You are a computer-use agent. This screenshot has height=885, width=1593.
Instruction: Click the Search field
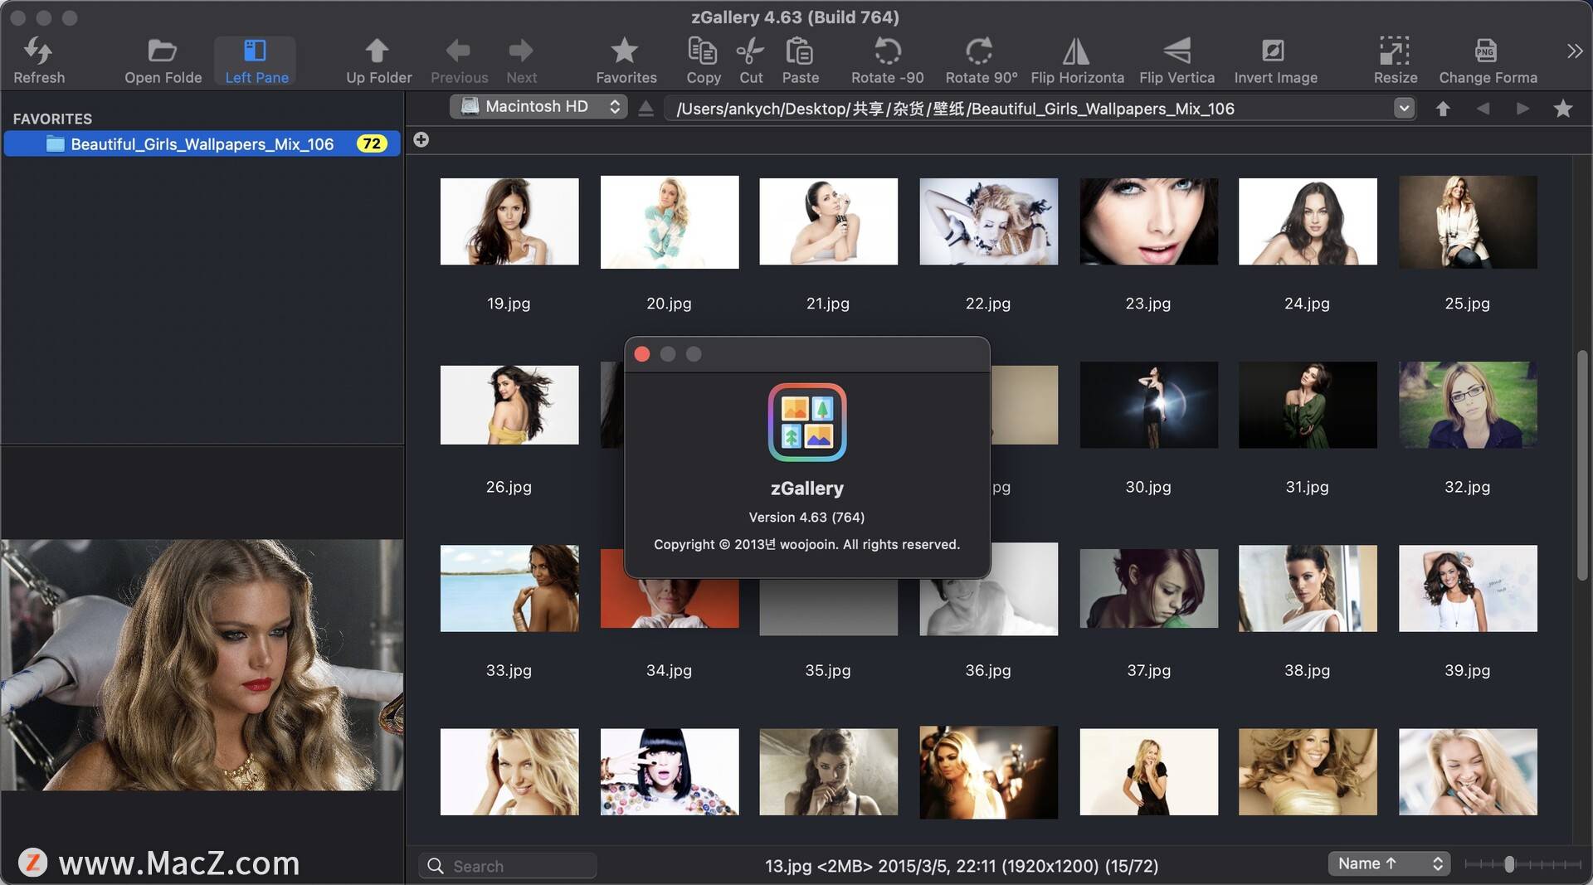pyautogui.click(x=508, y=865)
